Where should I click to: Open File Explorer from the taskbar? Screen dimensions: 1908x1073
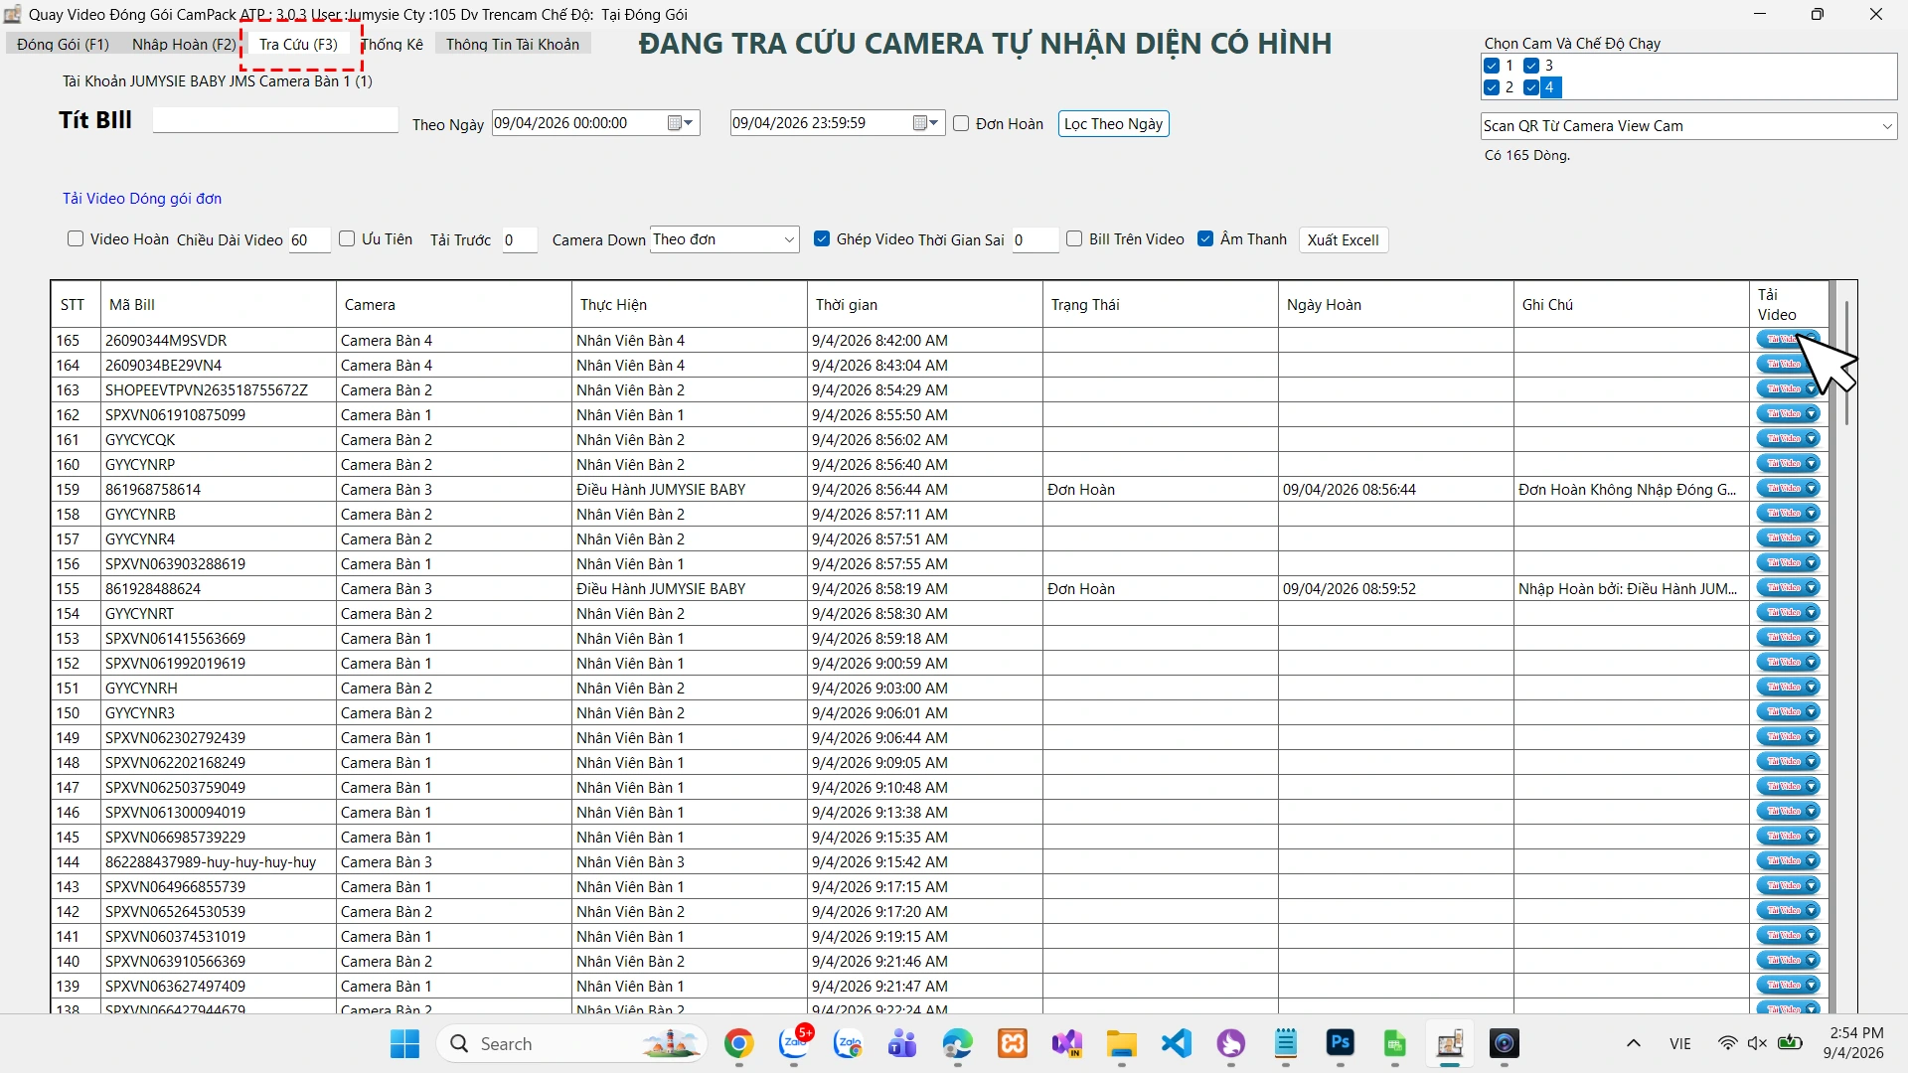[1122, 1044]
